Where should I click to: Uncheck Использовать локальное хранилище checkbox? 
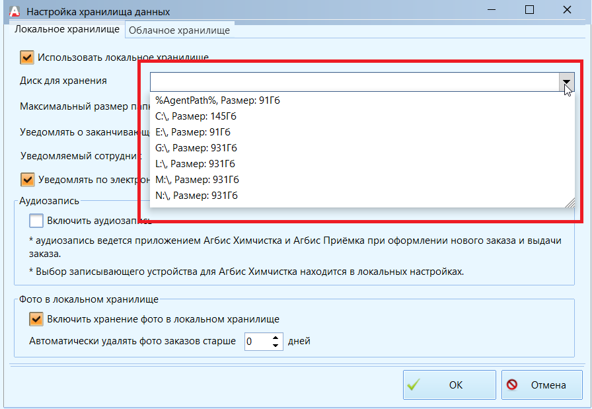point(27,57)
